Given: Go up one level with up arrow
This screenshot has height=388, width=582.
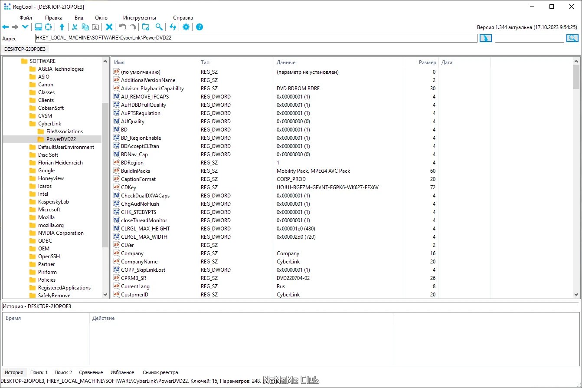Looking at the screenshot, I should (x=62, y=27).
